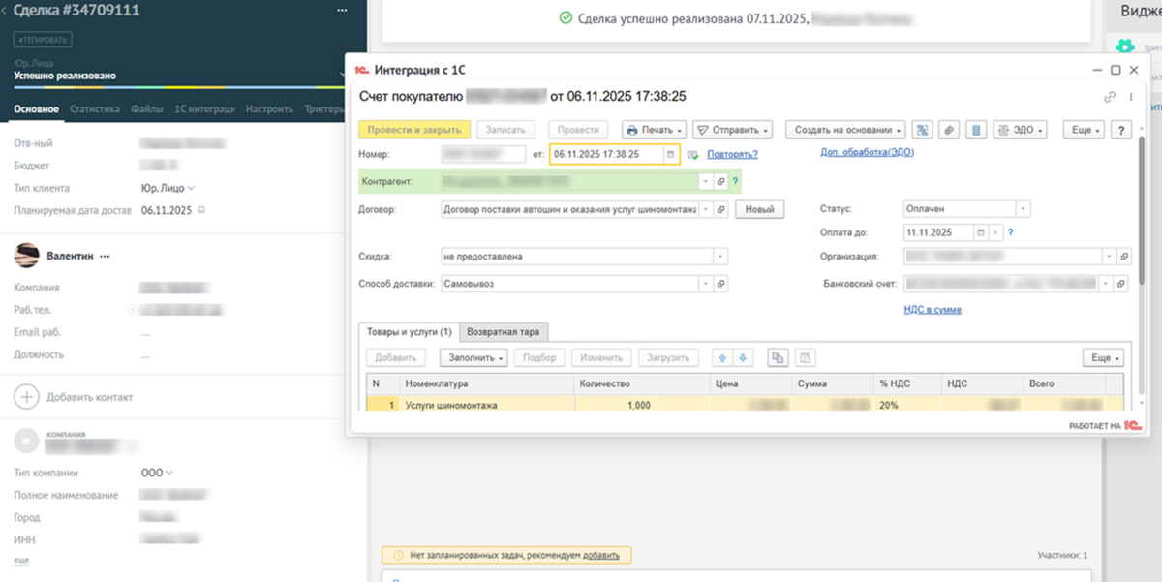Open Файлы tab in deal card
Image resolution: width=1162 pixels, height=582 pixels.
147,109
